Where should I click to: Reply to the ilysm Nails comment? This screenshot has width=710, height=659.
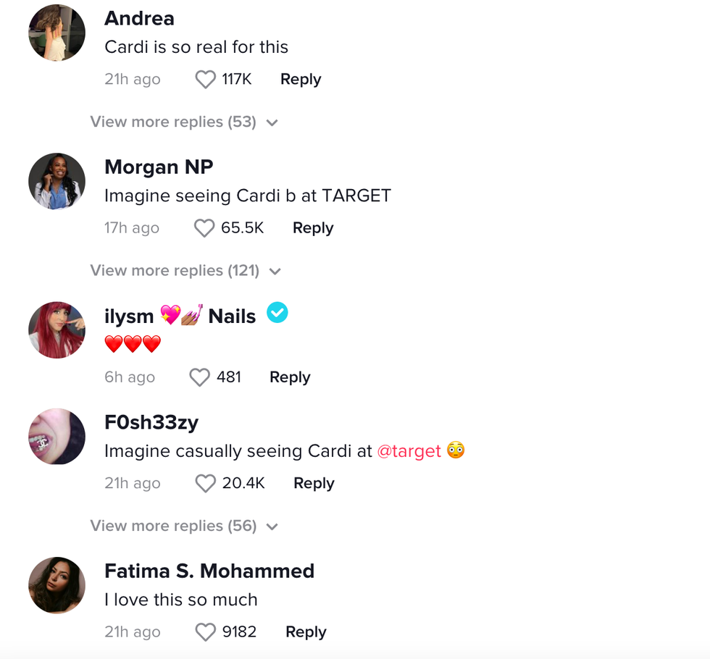[x=290, y=377]
